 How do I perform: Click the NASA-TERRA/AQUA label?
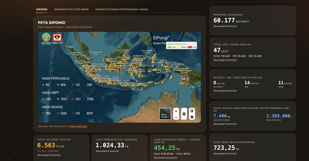click(x=56, y=78)
